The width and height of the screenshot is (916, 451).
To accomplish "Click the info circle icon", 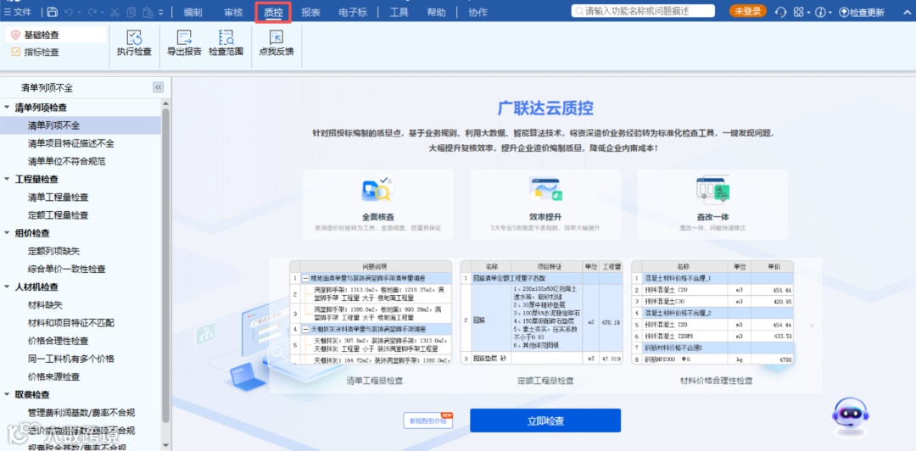I will click(821, 12).
